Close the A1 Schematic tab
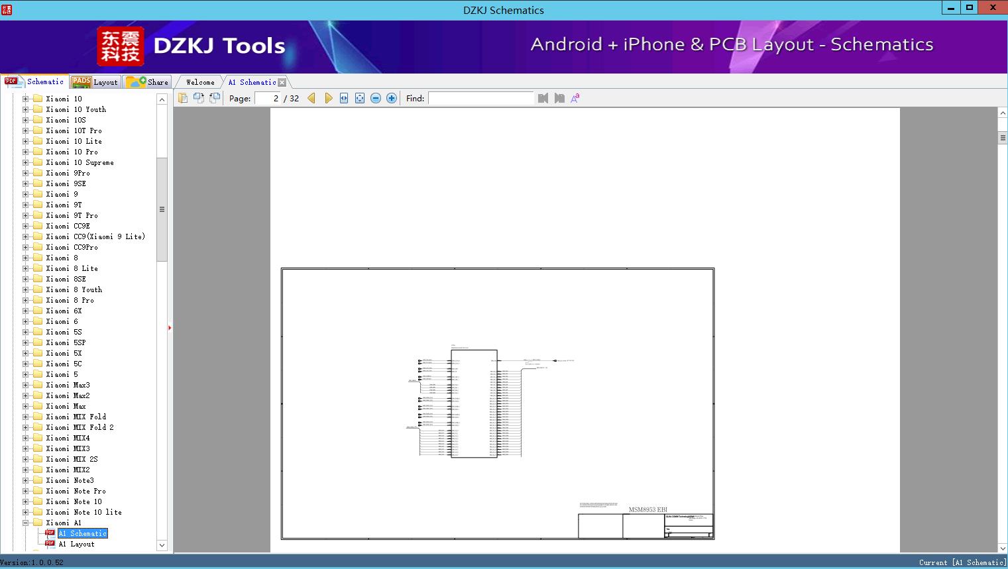 click(282, 82)
